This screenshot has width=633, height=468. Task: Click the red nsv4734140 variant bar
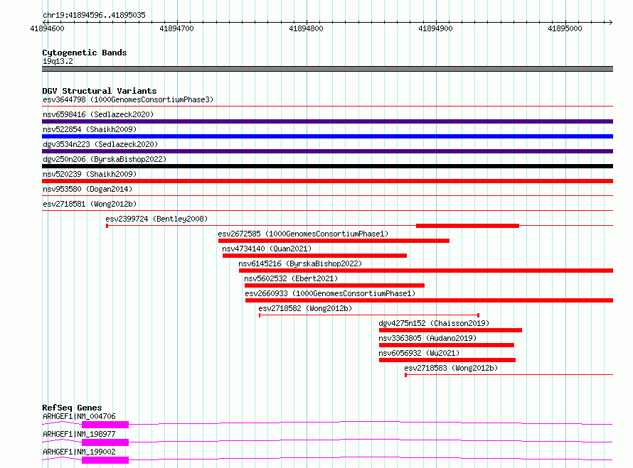314,256
